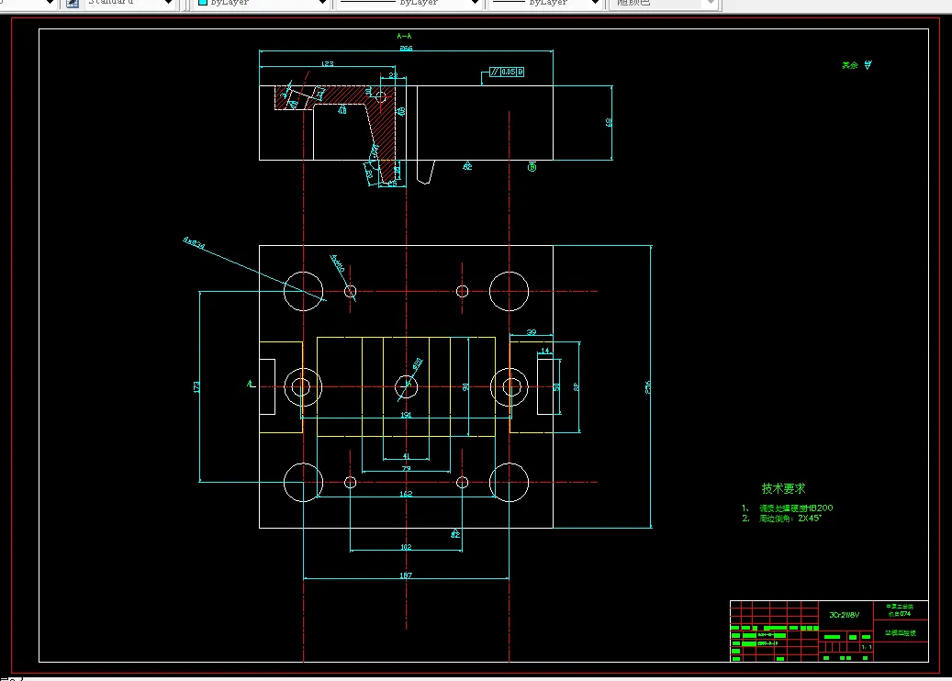The width and height of the screenshot is (952, 681).
Task: Select the 41 dimension text
Action: pyautogui.click(x=406, y=456)
